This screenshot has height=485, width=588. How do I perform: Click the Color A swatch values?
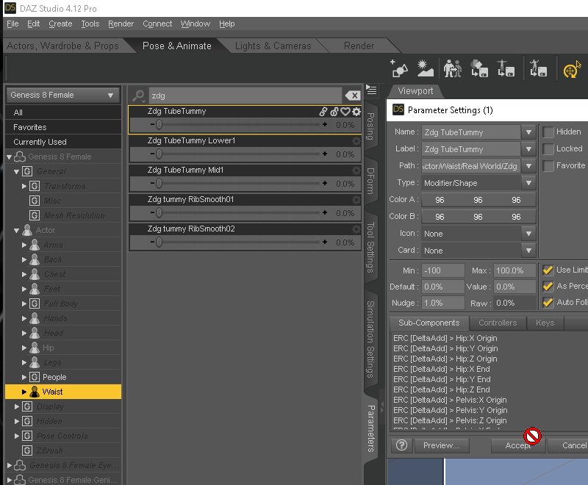(478, 200)
